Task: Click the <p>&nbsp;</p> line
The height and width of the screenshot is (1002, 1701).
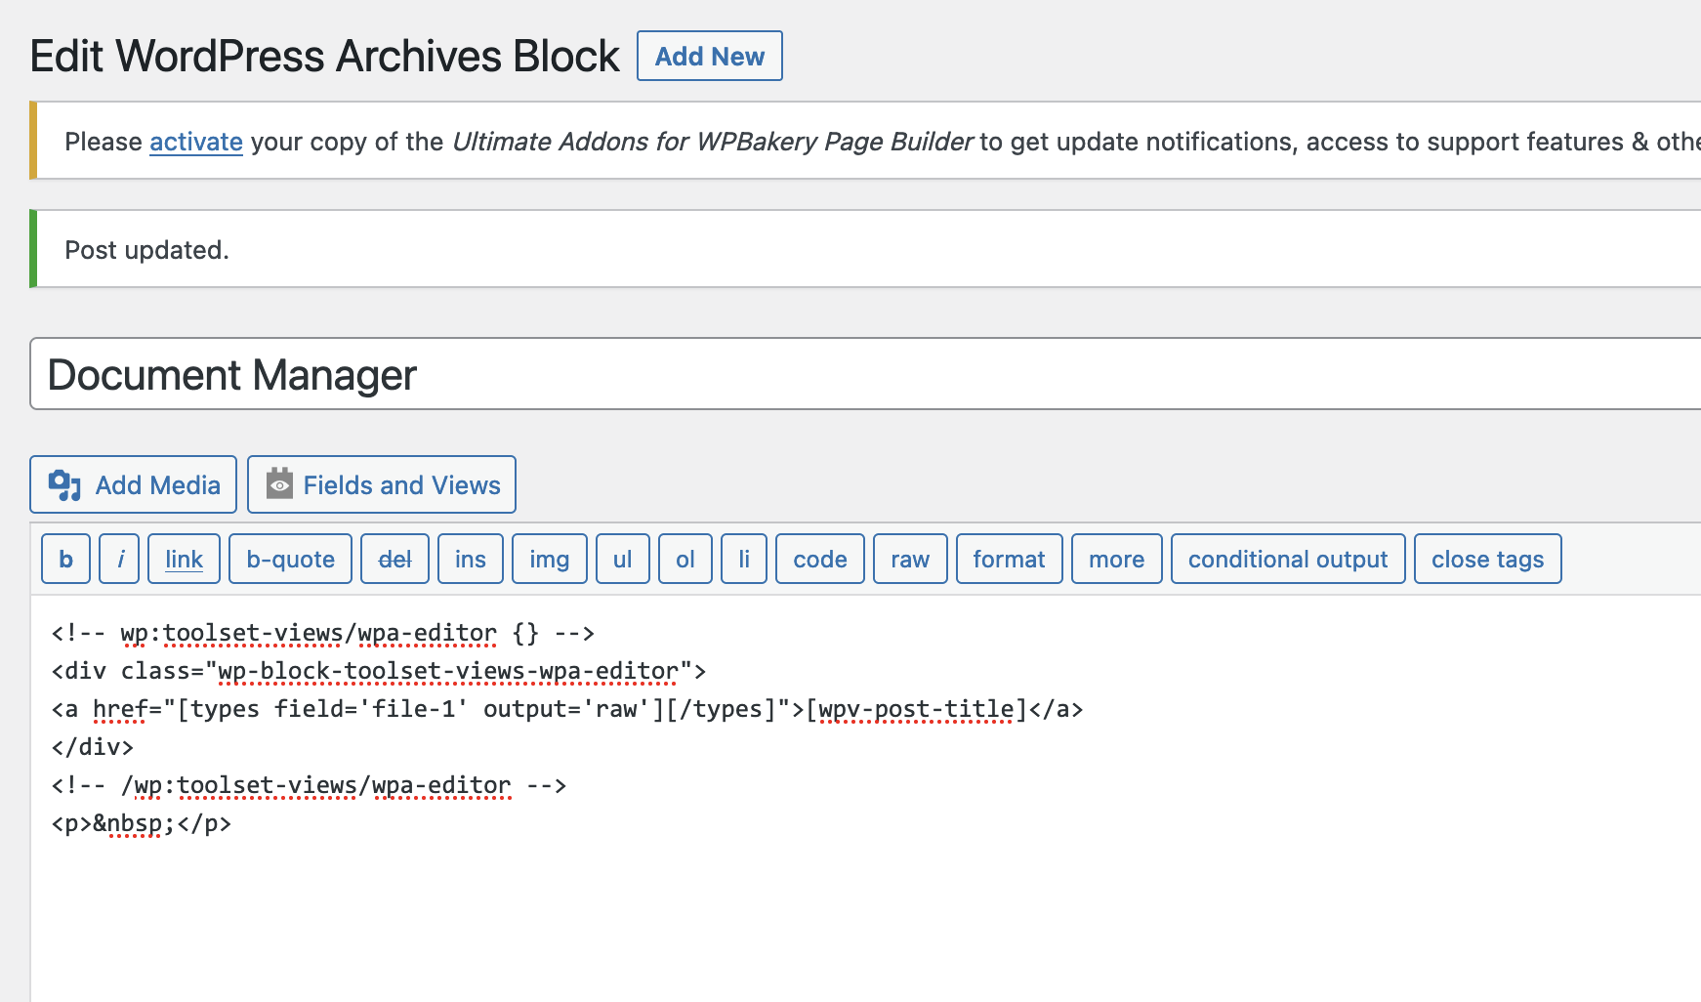Action: pos(142,823)
